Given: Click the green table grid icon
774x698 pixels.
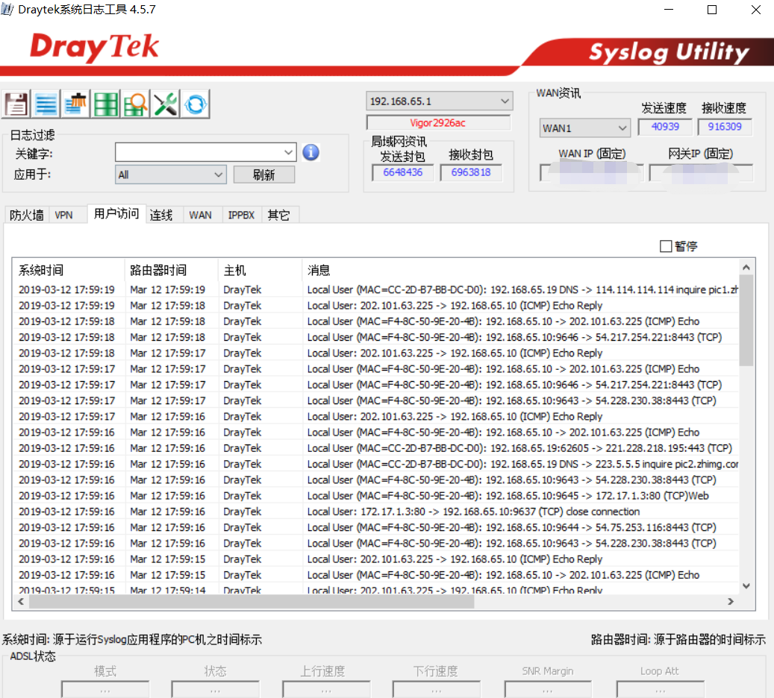Looking at the screenshot, I should click(x=106, y=104).
